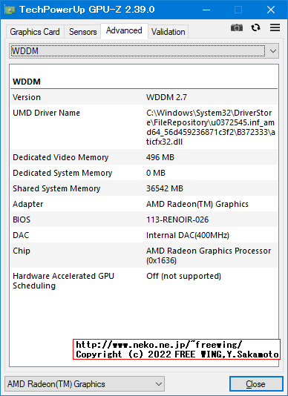288x396 pixels.
Task: Select the 36542 MB shared memory value
Action: [x=165, y=188]
